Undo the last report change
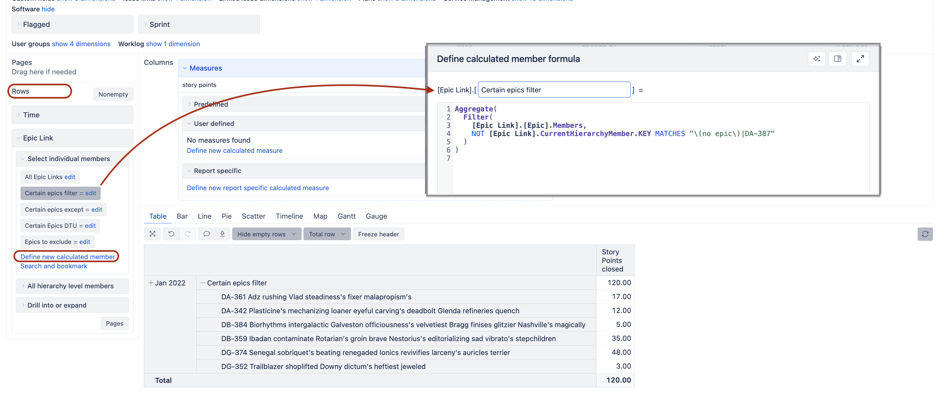943x393 pixels. click(x=171, y=234)
